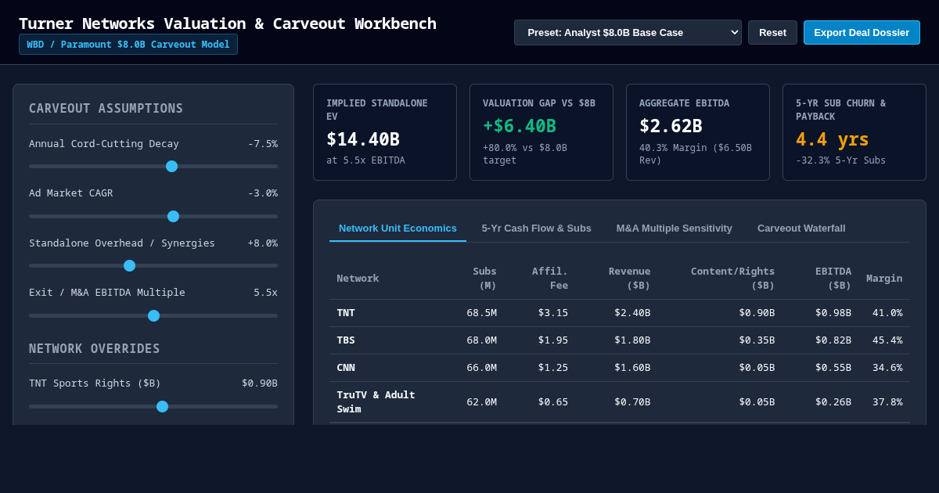The width and height of the screenshot is (939, 493).
Task: Select the CNN network row name
Action: (x=346, y=367)
